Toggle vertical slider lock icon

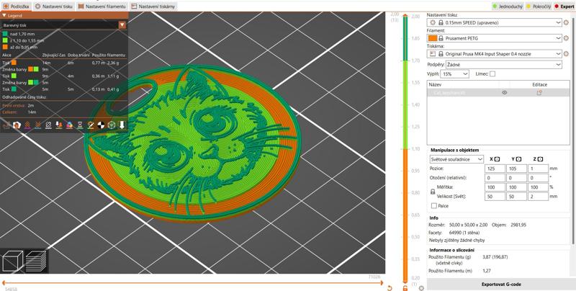[405, 288]
